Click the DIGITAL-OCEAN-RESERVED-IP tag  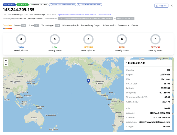click(63, 4)
